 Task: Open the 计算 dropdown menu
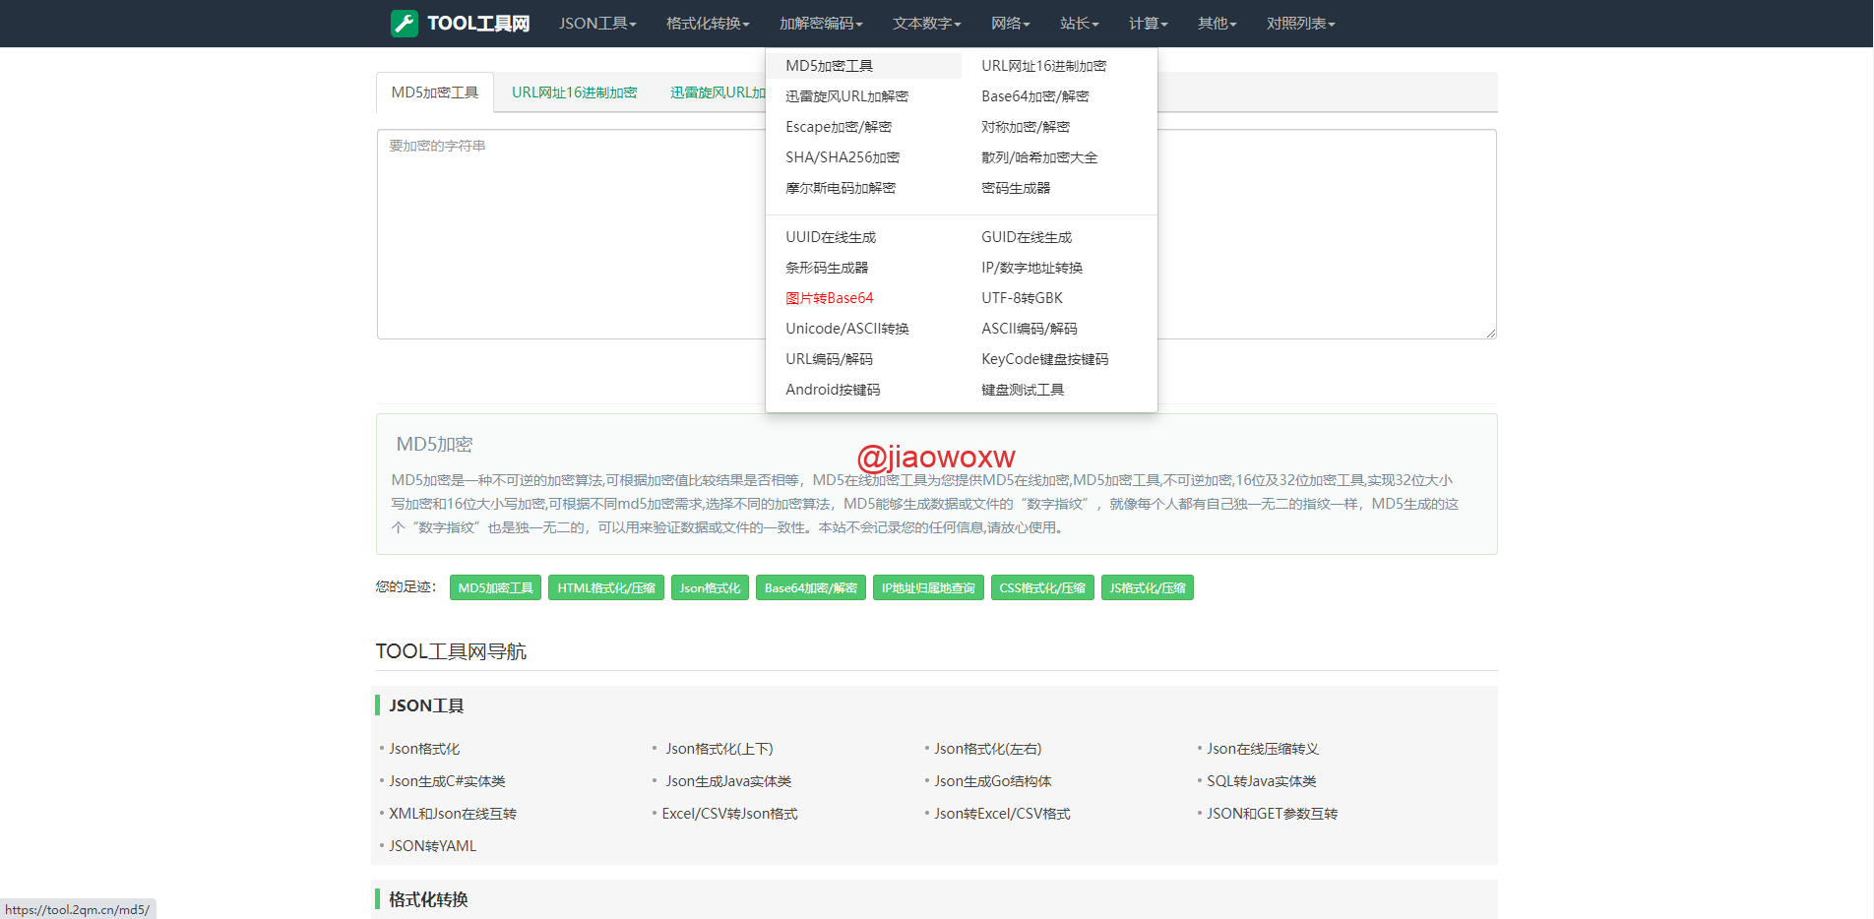pyautogui.click(x=1149, y=24)
